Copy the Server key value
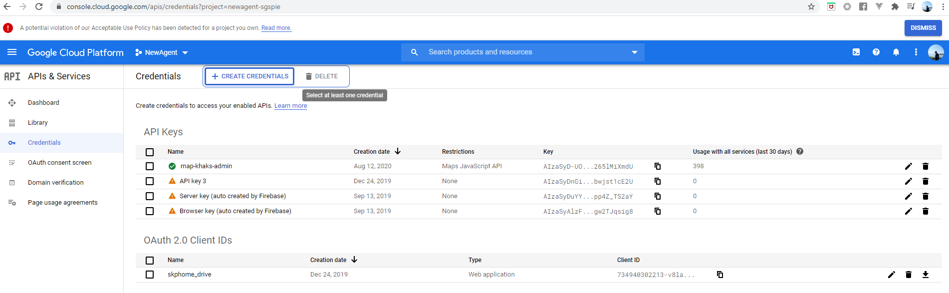Viewport: 949px width, 293px height. [x=658, y=196]
